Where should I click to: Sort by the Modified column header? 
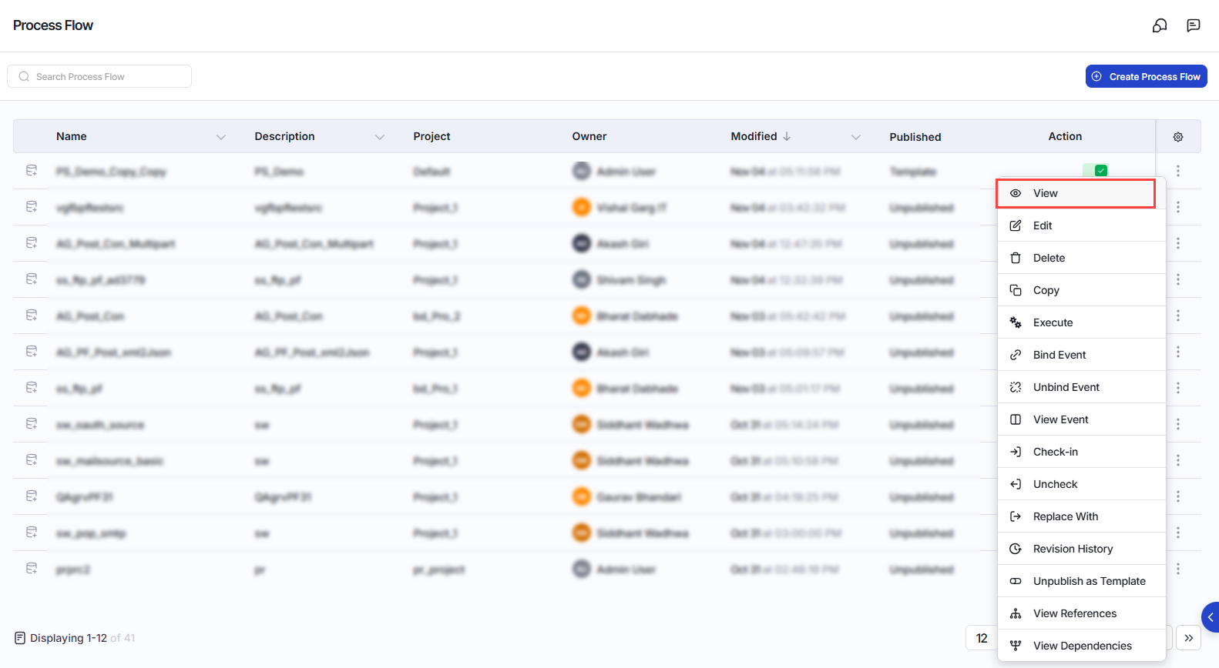click(754, 136)
